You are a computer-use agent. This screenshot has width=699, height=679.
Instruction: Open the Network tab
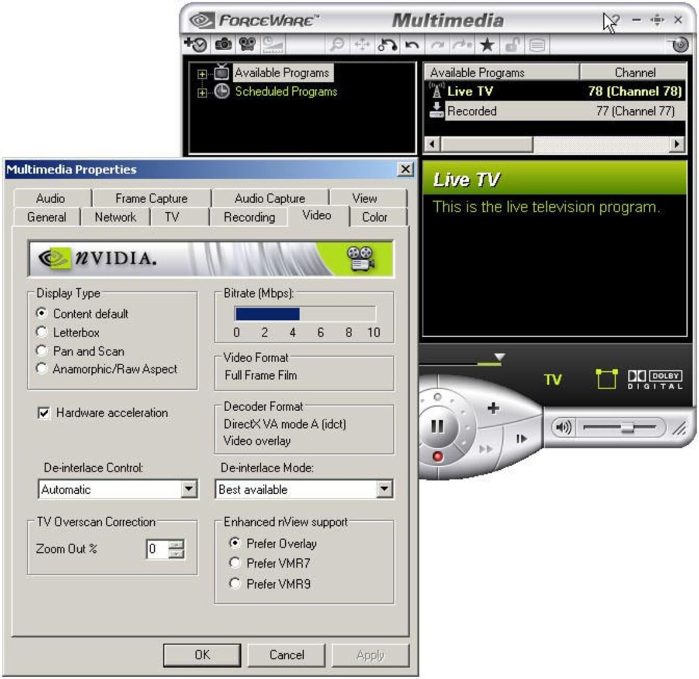tap(115, 217)
